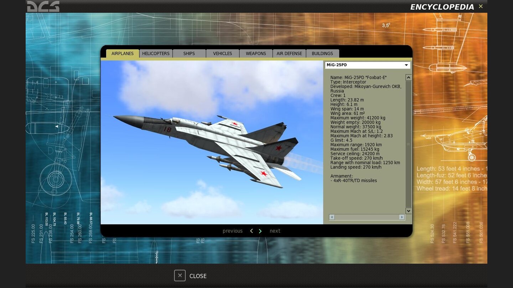
Task: Click the 'Armament:' heading
Action: point(342,176)
